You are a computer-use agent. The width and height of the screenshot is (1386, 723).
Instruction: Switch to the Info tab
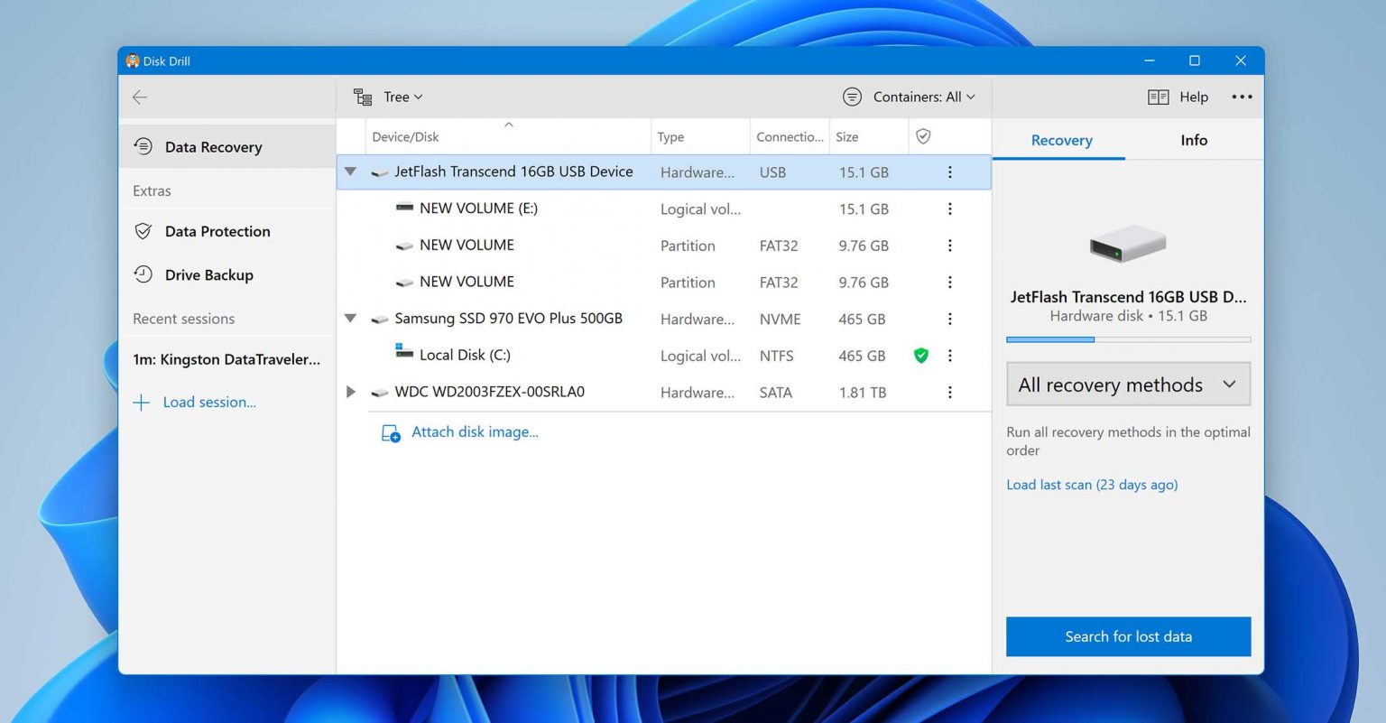tap(1193, 140)
